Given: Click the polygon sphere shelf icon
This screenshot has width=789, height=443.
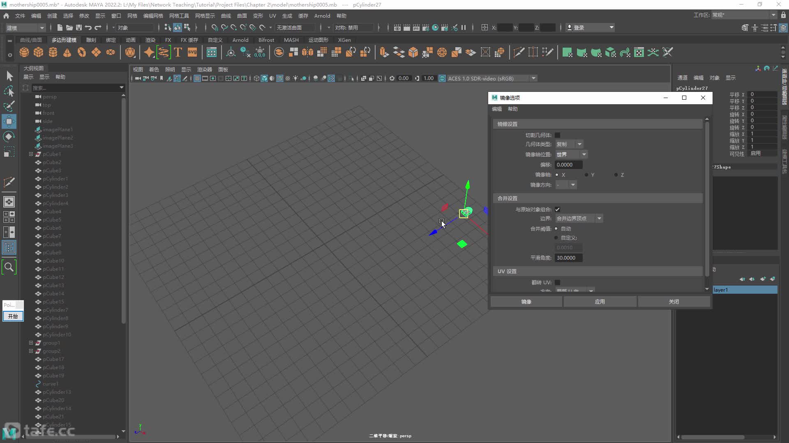Looking at the screenshot, I should click(x=24, y=52).
